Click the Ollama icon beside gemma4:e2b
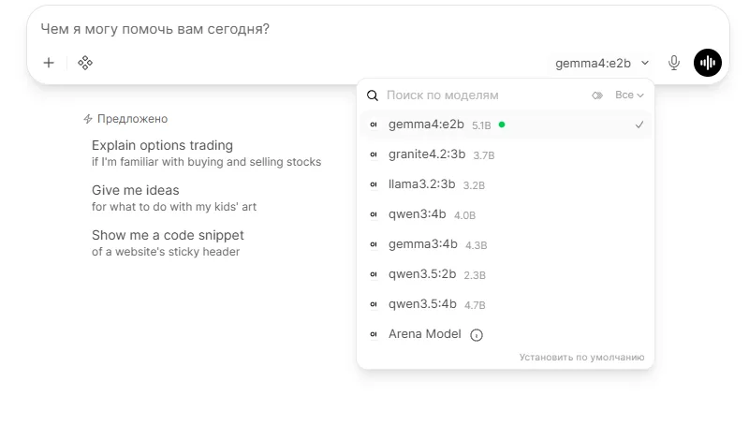749x440 pixels. click(374, 125)
